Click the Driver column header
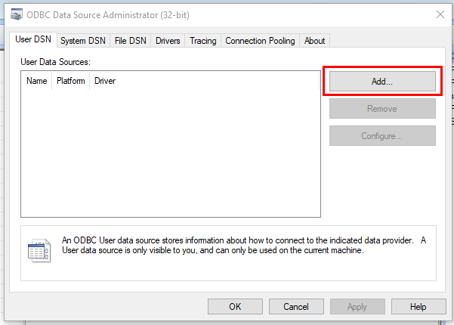 [105, 81]
